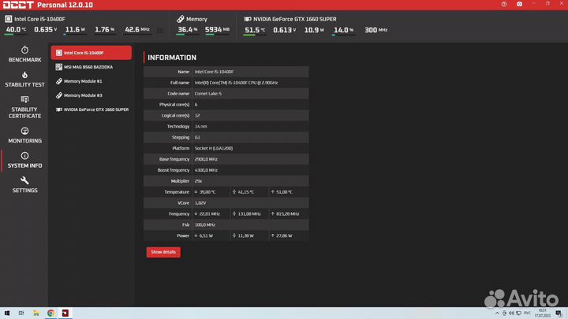Screen dimensions: 568x319
Task: Click the GPU voltage 0.613 V reading
Action: 284,30
